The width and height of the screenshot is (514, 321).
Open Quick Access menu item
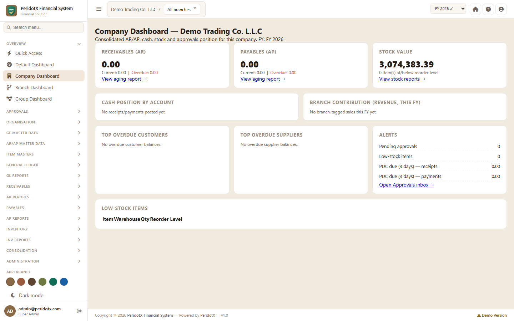click(x=44, y=53)
